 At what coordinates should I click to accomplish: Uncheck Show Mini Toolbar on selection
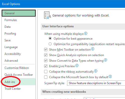pos(46,50)
